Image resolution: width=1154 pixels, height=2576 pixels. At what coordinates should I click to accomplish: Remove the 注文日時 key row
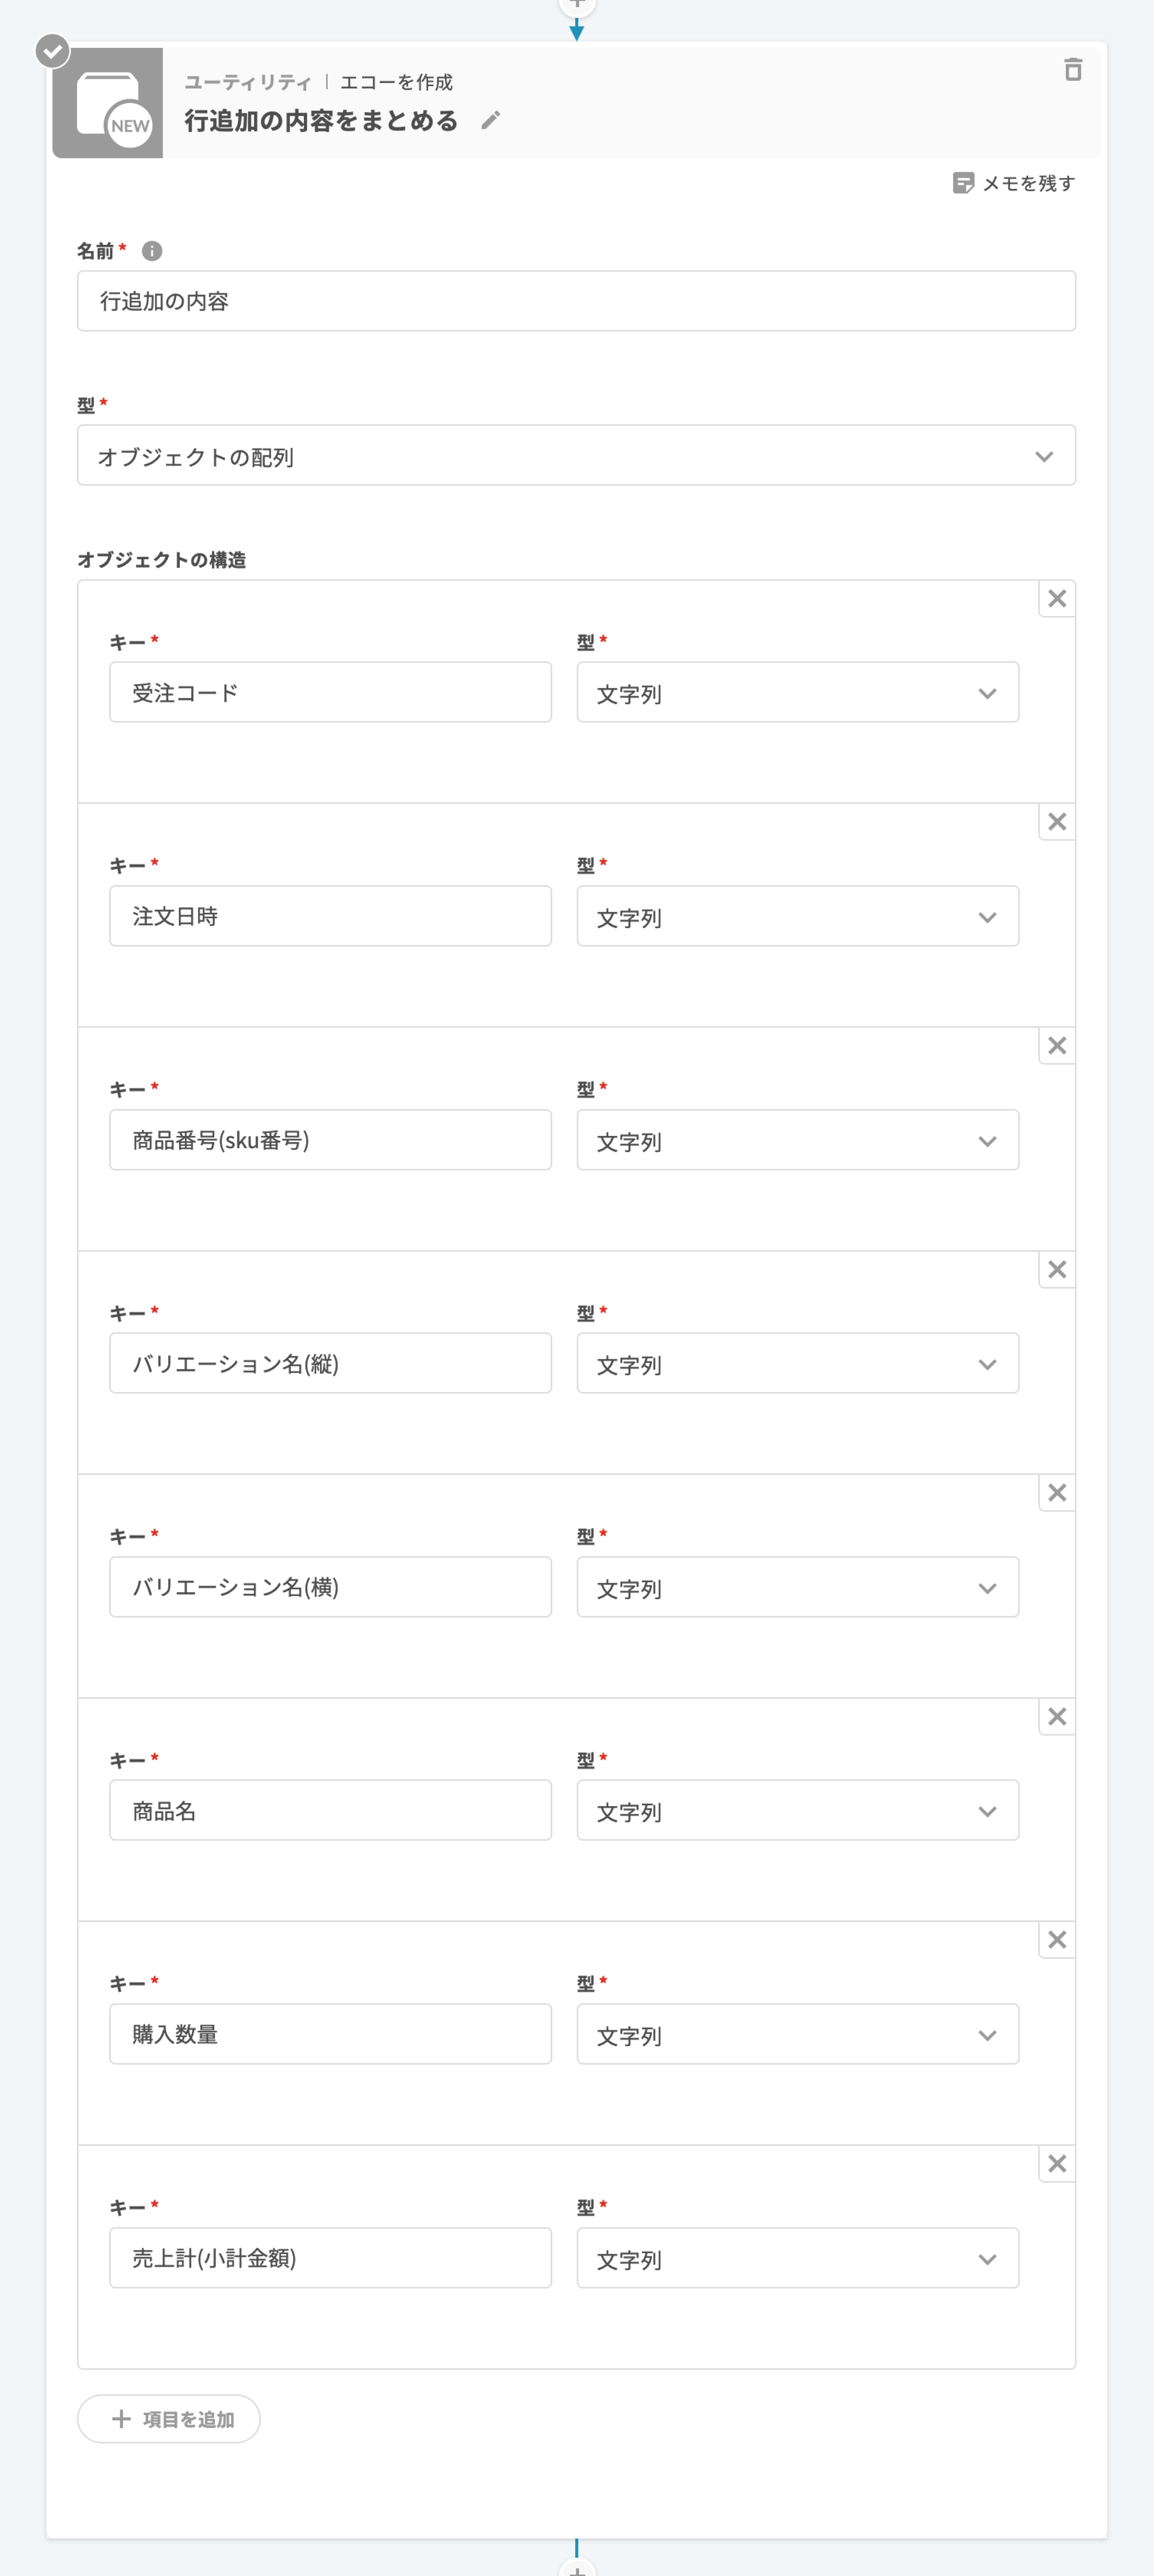tap(1057, 822)
